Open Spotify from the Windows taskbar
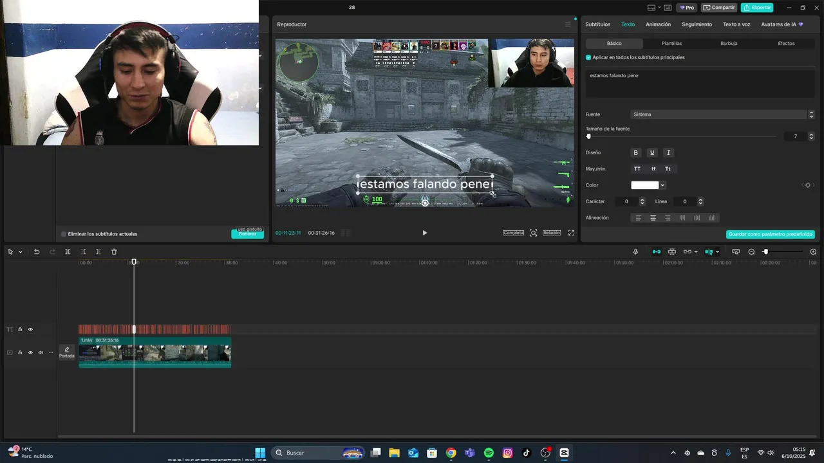The image size is (824, 463). [x=489, y=453]
